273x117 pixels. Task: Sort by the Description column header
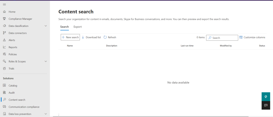pos(112,46)
